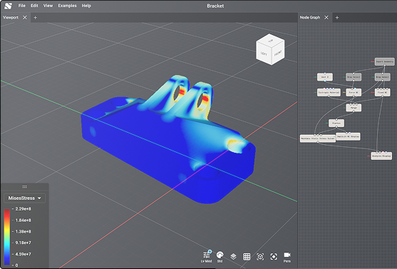Screen dimensions: 397x269
Task: Click the zoom-to-fit focus icon
Action: tap(274, 257)
